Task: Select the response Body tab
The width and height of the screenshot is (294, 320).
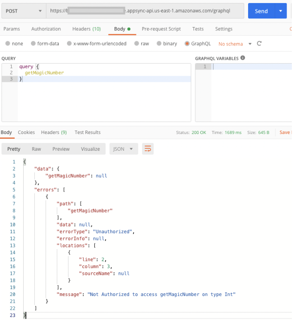Action: [x=6, y=132]
